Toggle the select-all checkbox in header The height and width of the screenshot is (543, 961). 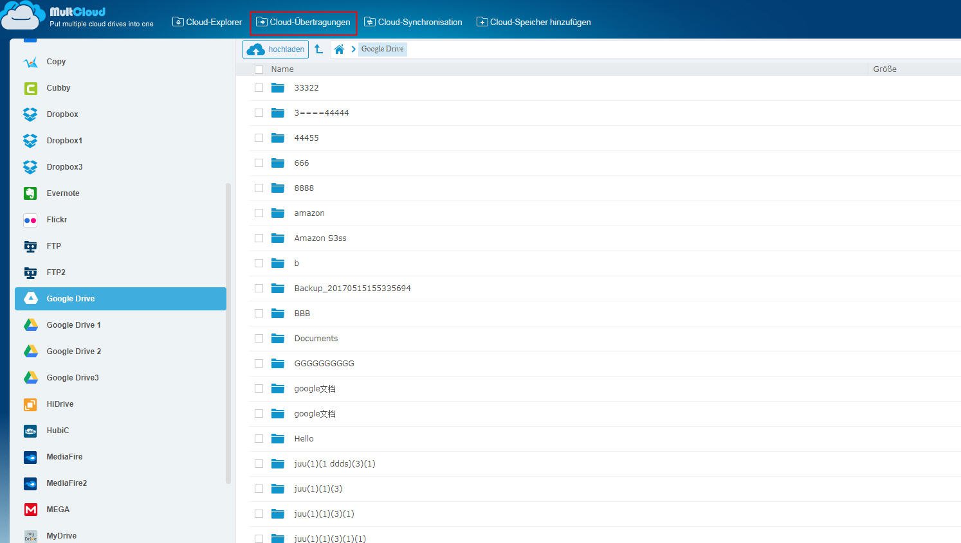click(259, 69)
